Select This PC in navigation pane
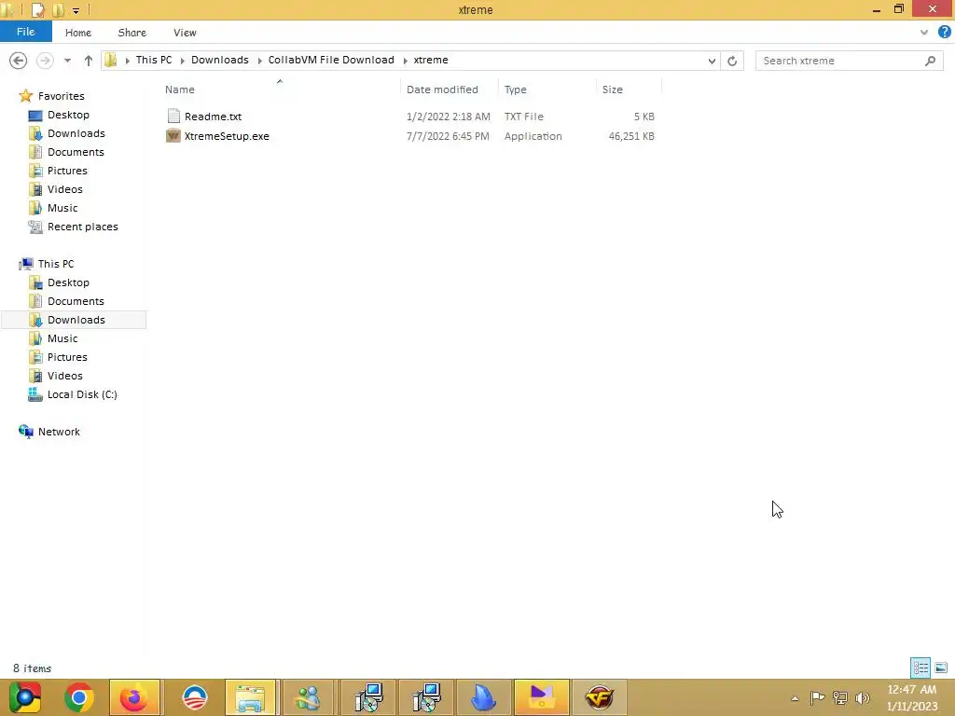 coord(55,264)
